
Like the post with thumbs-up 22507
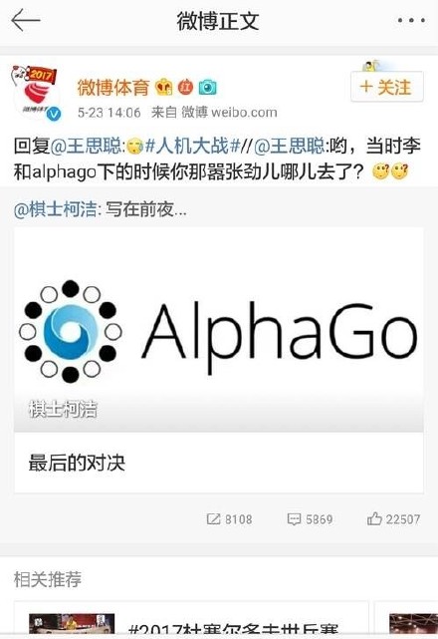(393, 518)
